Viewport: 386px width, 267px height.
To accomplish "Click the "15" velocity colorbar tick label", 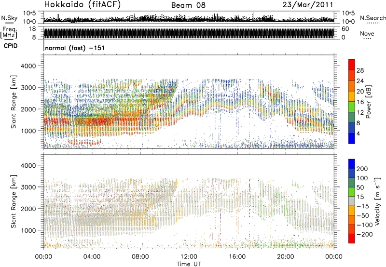I will [360, 197].
